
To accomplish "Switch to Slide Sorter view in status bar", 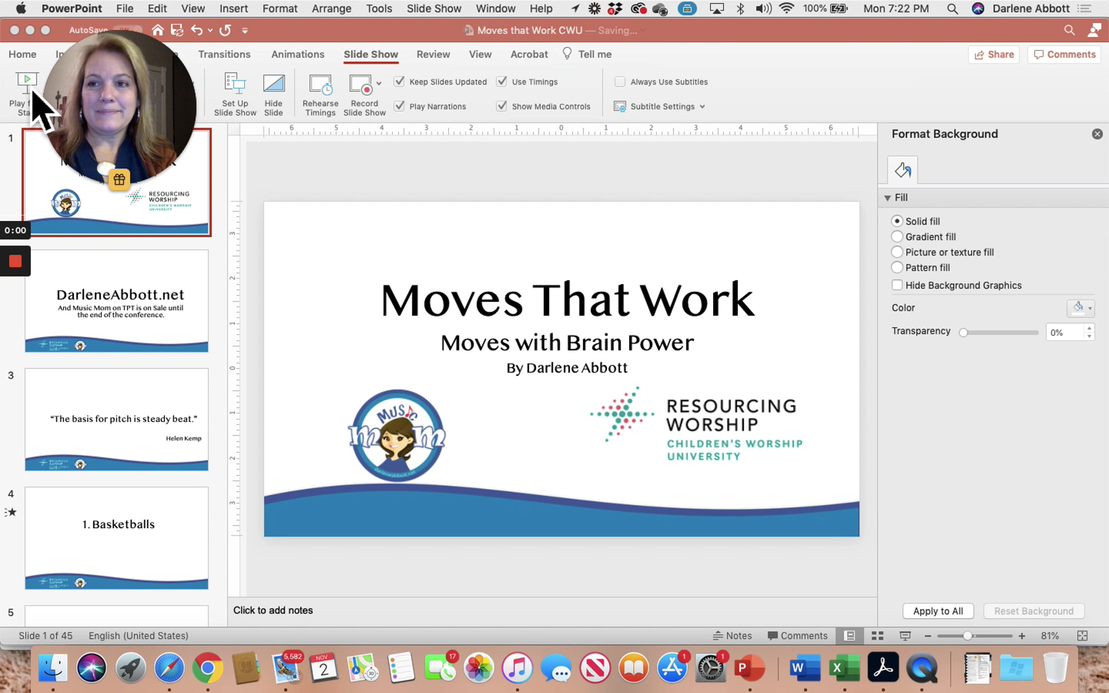I will (x=877, y=636).
